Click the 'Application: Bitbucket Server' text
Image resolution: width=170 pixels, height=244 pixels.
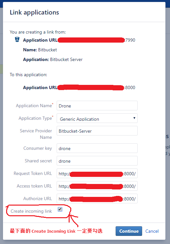(53, 59)
